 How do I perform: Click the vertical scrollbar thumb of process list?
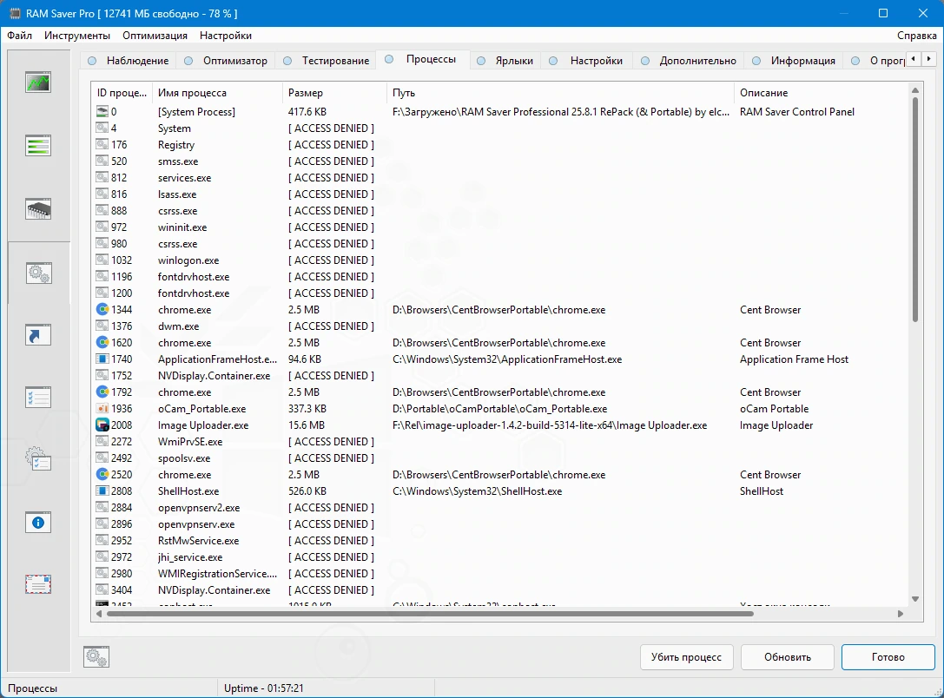(915, 209)
